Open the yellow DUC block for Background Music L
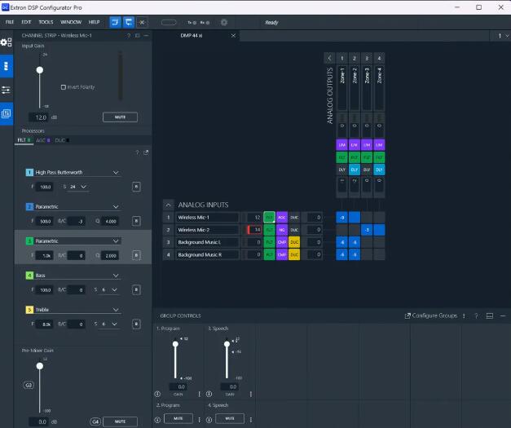The height and width of the screenshot is (428, 511). coord(294,242)
